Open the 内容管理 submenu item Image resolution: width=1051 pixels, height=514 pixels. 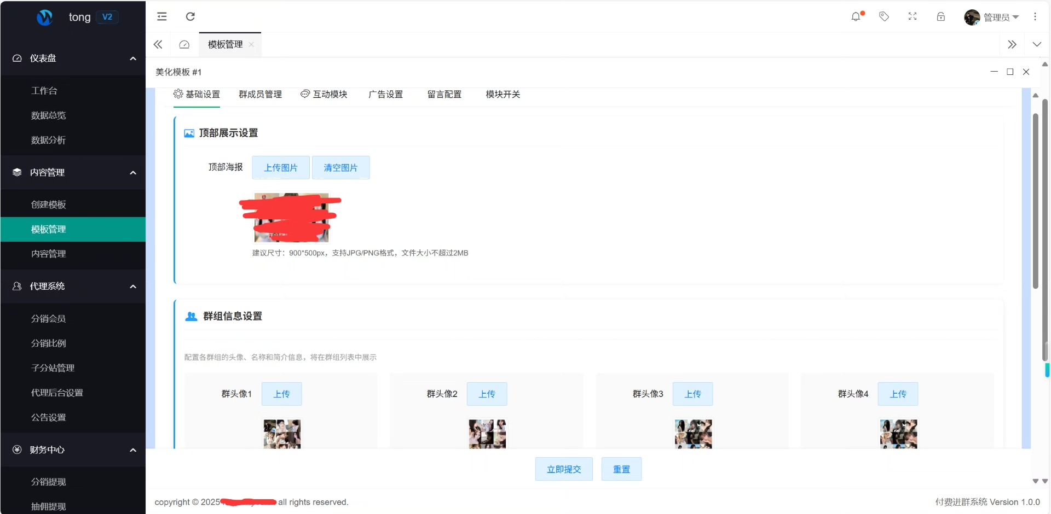[73, 254]
